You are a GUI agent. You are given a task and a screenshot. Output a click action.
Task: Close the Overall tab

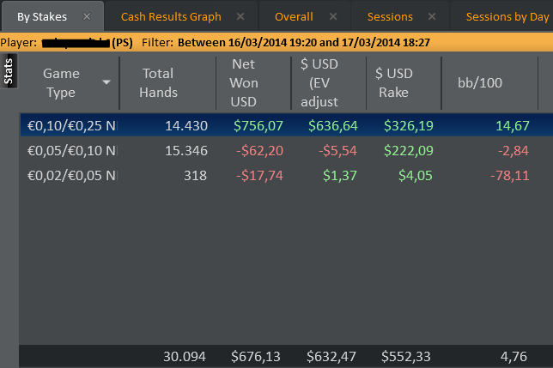pos(332,16)
